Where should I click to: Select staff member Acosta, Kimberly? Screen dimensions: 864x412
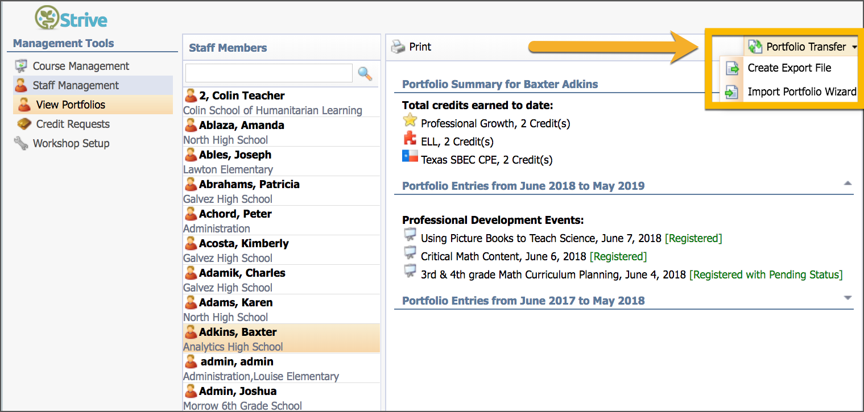282,250
